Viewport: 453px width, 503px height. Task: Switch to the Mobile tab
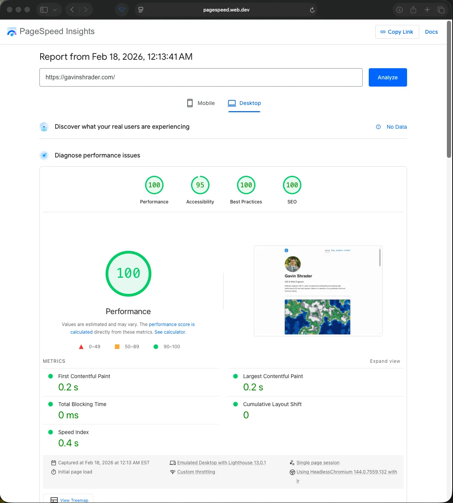201,103
